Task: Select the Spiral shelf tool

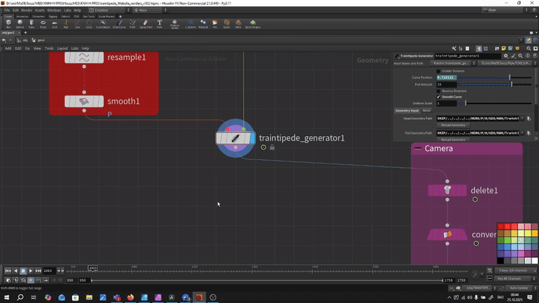Action: pyautogui.click(x=226, y=24)
